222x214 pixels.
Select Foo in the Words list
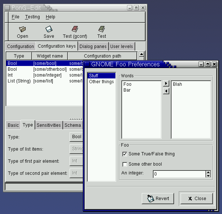141,84
